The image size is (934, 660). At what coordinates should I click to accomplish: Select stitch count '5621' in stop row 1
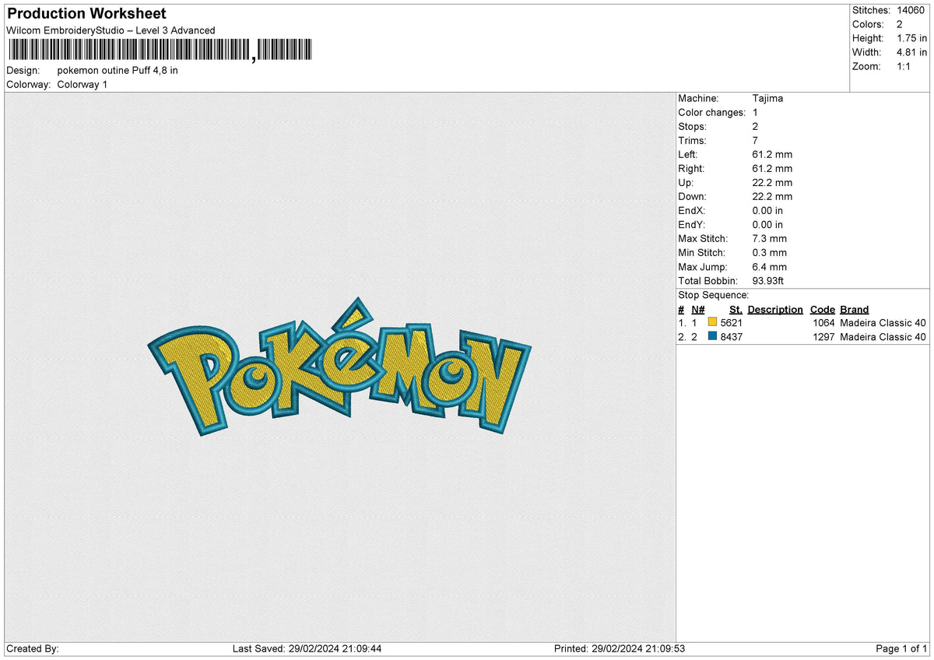732,323
